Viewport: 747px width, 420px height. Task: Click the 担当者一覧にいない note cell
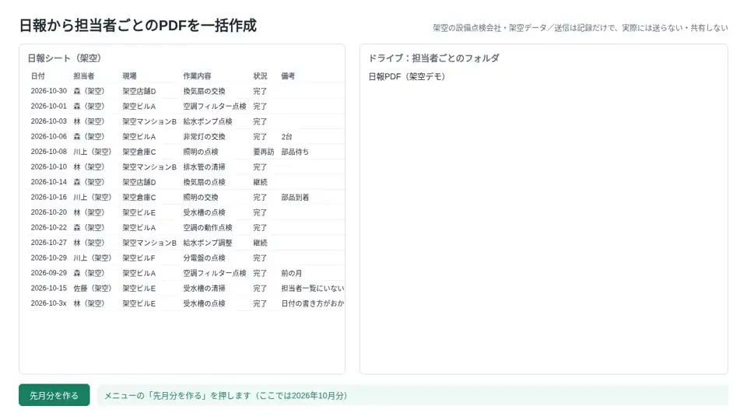point(313,288)
